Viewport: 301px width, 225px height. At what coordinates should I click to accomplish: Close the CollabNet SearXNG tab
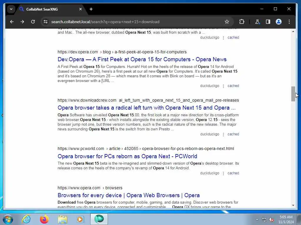click(81, 9)
